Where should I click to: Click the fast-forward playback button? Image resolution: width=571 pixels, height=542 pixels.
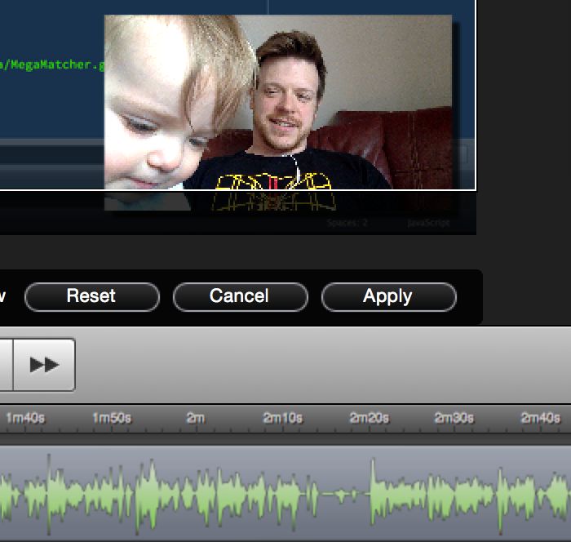pos(45,365)
